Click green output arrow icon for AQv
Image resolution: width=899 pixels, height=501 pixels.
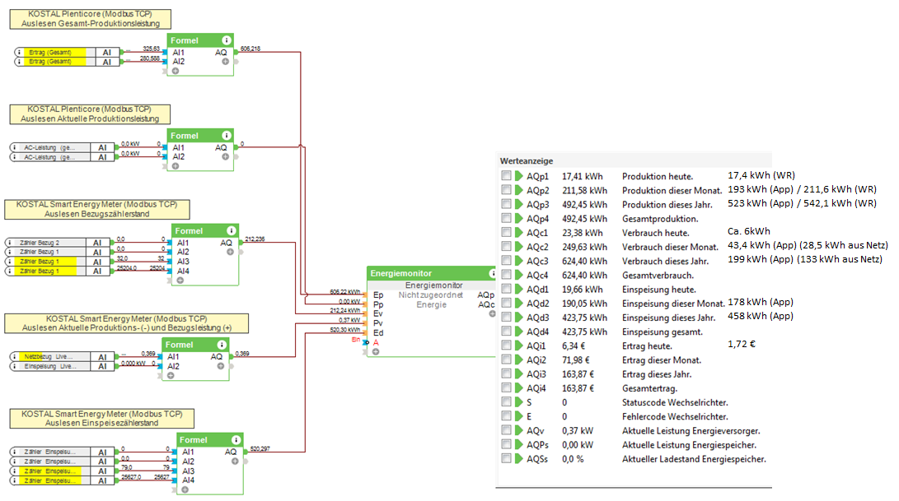pyautogui.click(x=519, y=431)
